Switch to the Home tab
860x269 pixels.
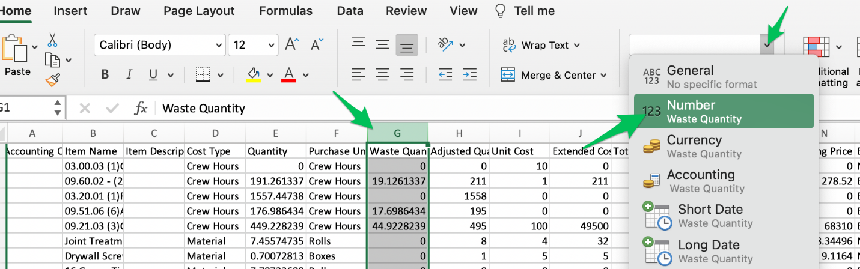point(14,11)
